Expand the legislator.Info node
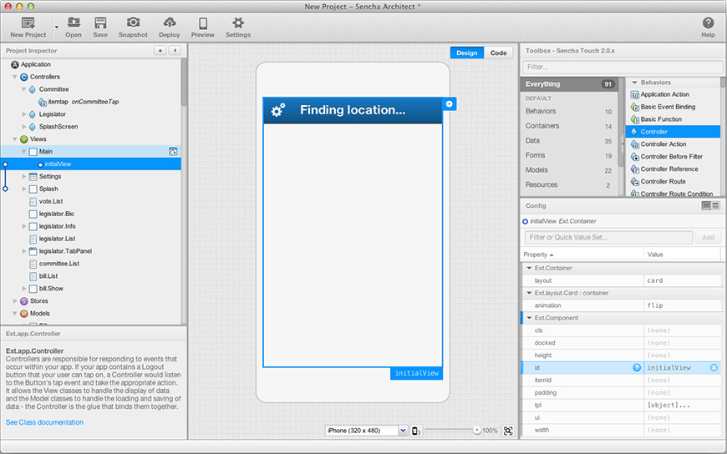The width and height of the screenshot is (727, 454). tap(23, 226)
